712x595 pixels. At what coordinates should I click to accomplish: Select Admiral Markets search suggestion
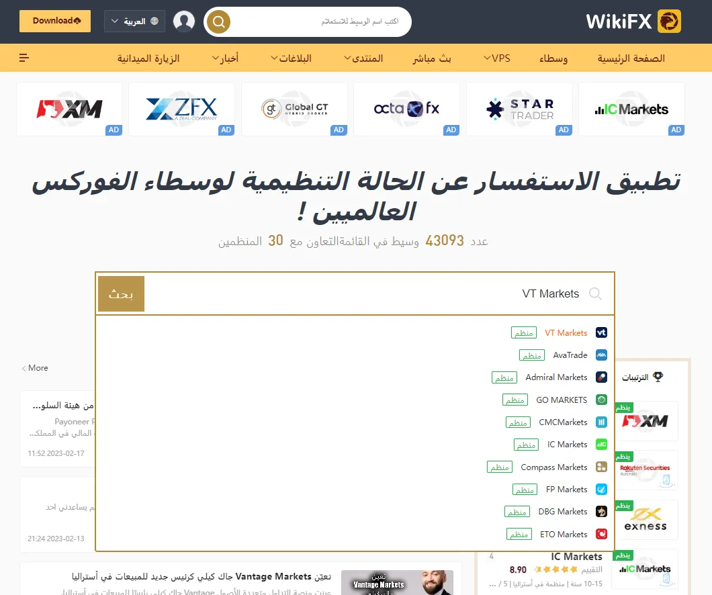coord(556,377)
